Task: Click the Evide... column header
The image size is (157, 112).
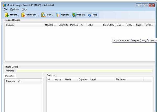Action: 149,25
